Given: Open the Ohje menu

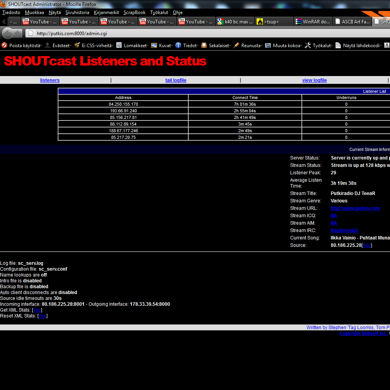Looking at the screenshot, I should coord(177,12).
